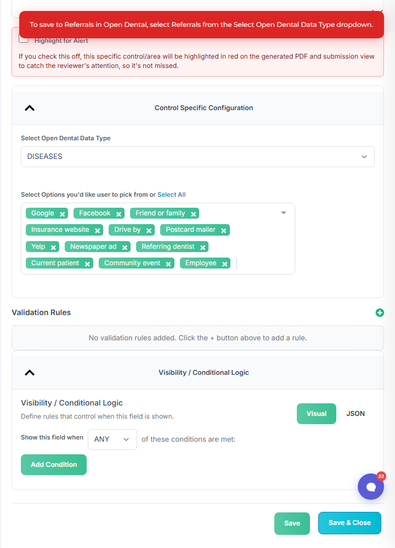Remove the Postcard mailer tag
The width and height of the screenshot is (395, 548).
point(224,230)
